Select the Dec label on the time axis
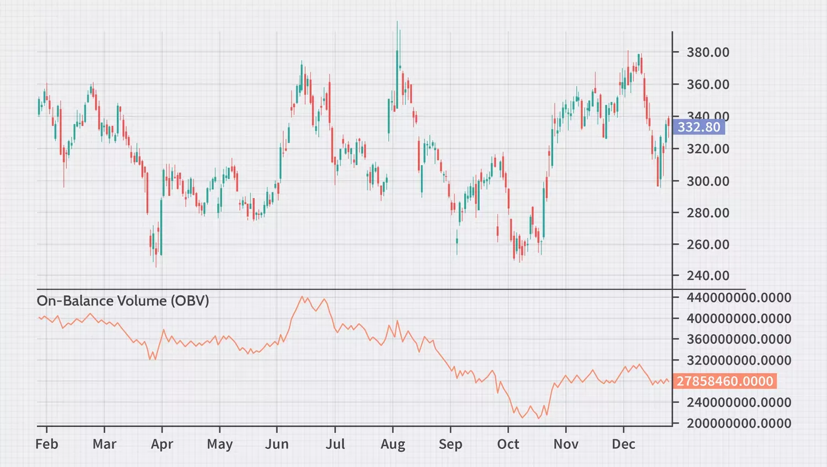Viewport: 827px width, 467px height. click(x=624, y=444)
